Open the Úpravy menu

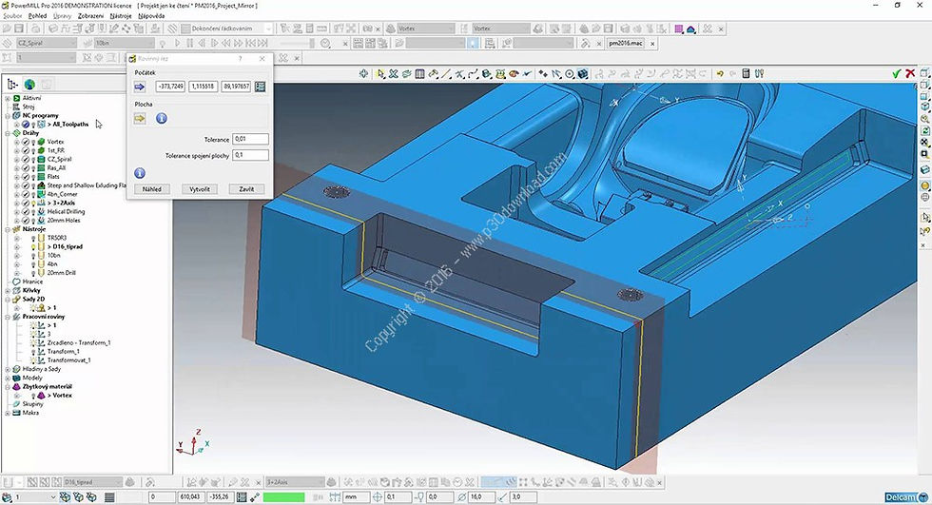(63, 16)
